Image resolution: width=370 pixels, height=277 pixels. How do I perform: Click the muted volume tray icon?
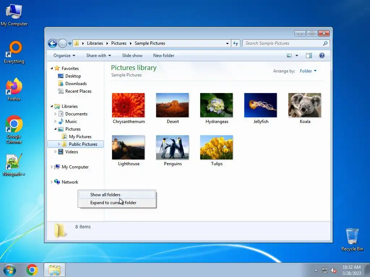click(334, 270)
